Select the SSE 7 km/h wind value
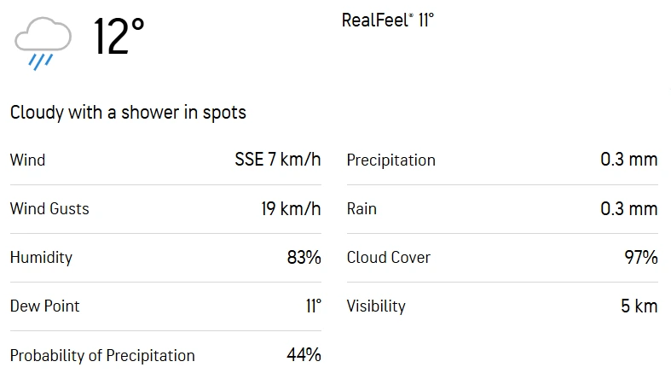Image resolution: width=671 pixels, height=379 pixels. click(x=278, y=160)
